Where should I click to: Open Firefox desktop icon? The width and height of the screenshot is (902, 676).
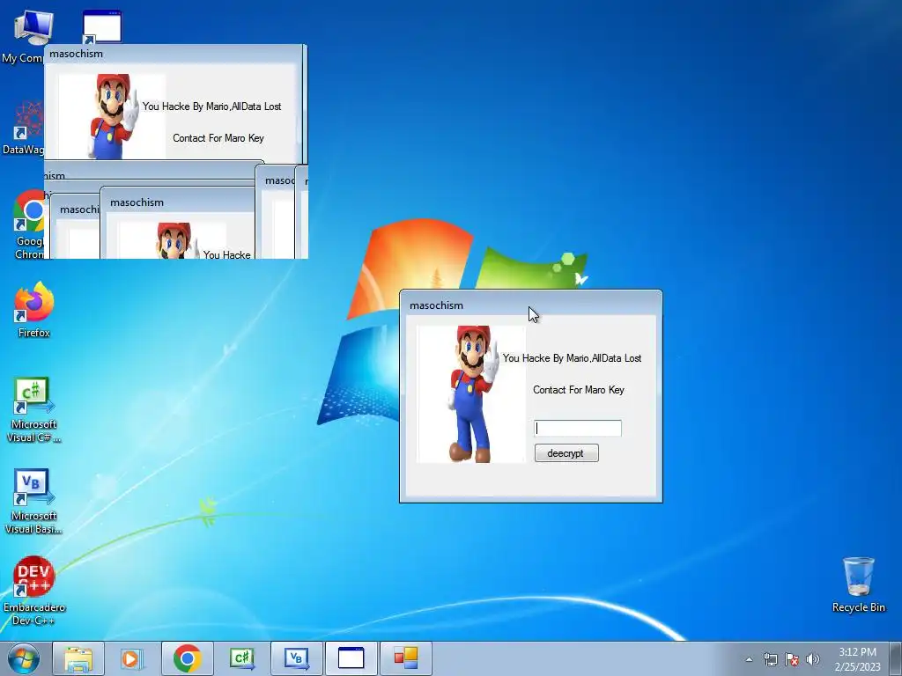pos(34,309)
